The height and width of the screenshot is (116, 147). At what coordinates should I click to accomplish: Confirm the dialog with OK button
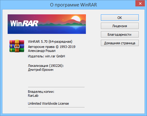tap(120, 18)
